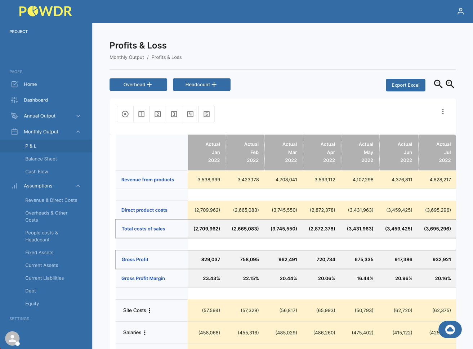Expand the Annual Output section
Viewport: 473px width, 349px height.
[x=79, y=116]
